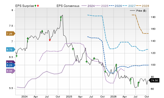Toggle the Price ($) legend entry

click(138, 11)
